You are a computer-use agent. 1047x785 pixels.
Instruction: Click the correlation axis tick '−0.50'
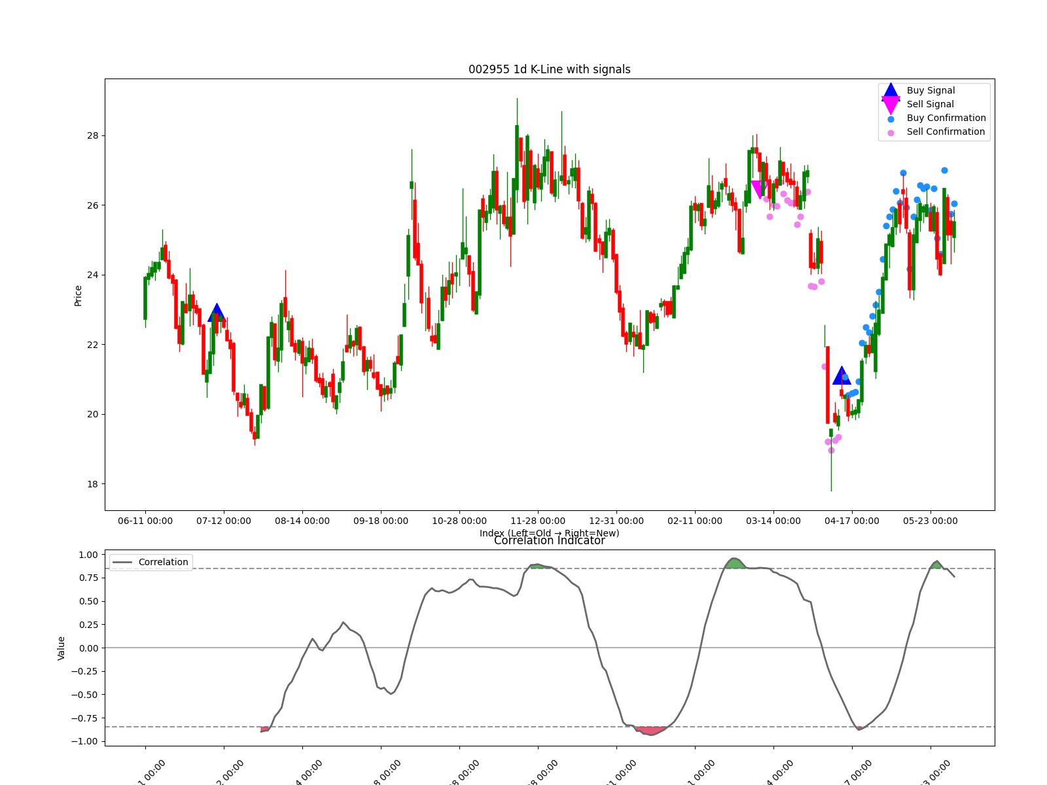pos(84,695)
